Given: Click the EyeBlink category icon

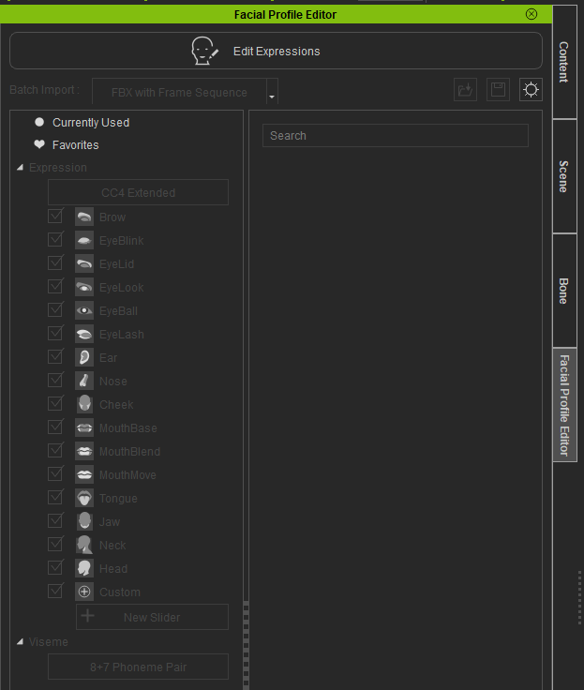Looking at the screenshot, I should 84,240.
